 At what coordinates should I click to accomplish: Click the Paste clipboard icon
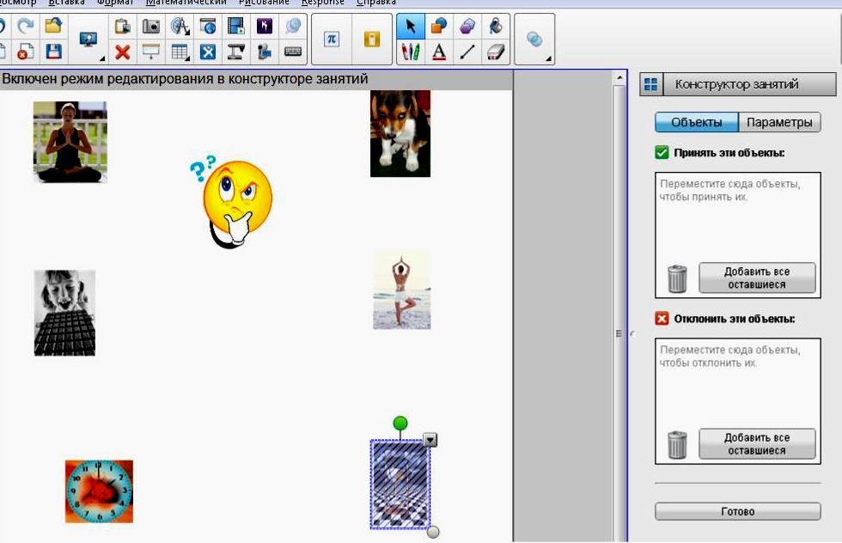point(123,25)
